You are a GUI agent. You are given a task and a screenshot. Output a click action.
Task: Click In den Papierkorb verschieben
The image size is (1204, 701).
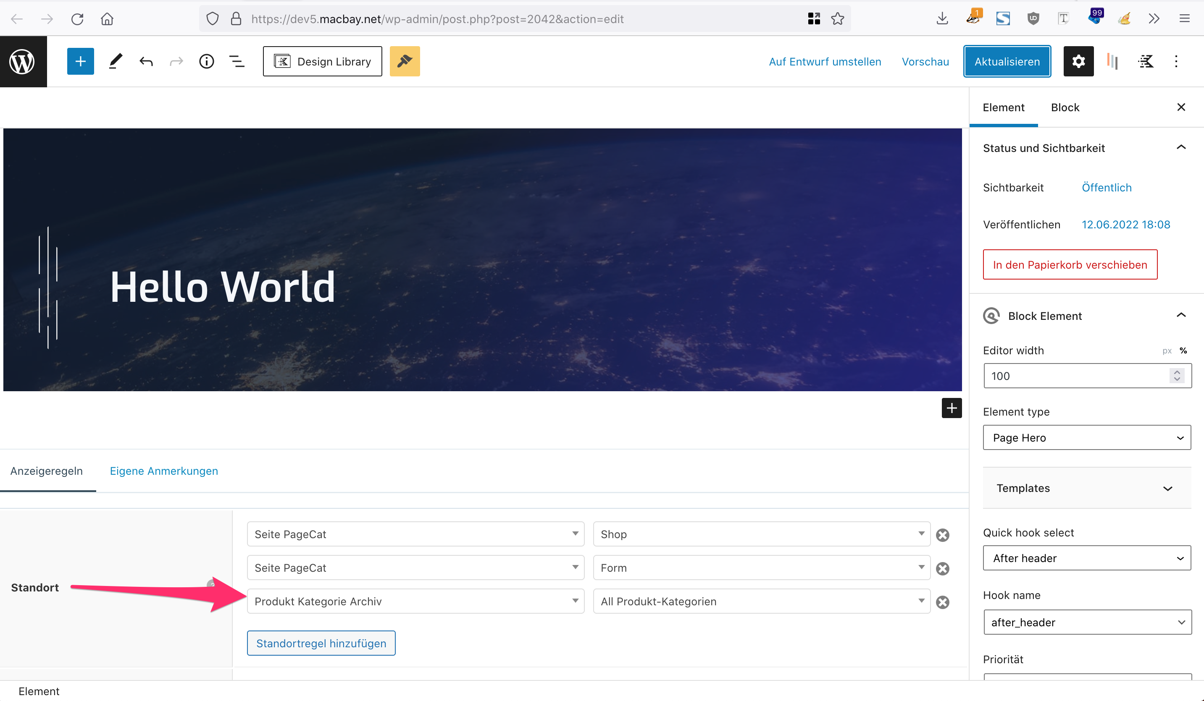click(1070, 264)
